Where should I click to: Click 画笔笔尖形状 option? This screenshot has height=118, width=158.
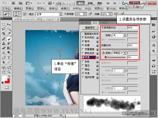coord(91,34)
